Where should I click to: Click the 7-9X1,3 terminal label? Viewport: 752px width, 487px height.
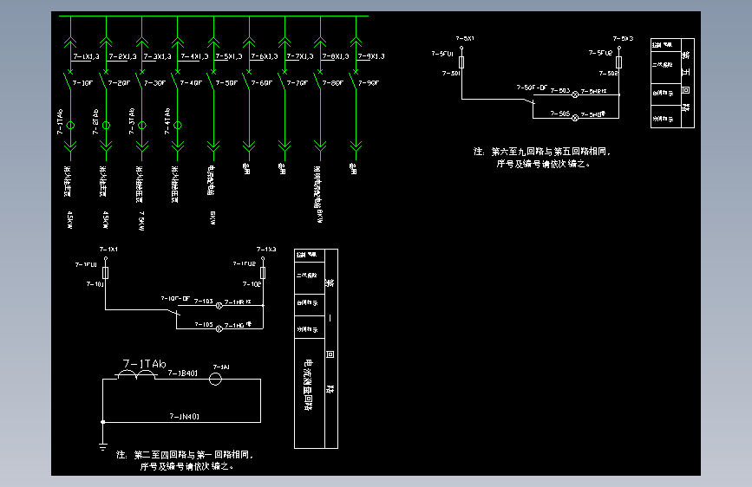[371, 56]
